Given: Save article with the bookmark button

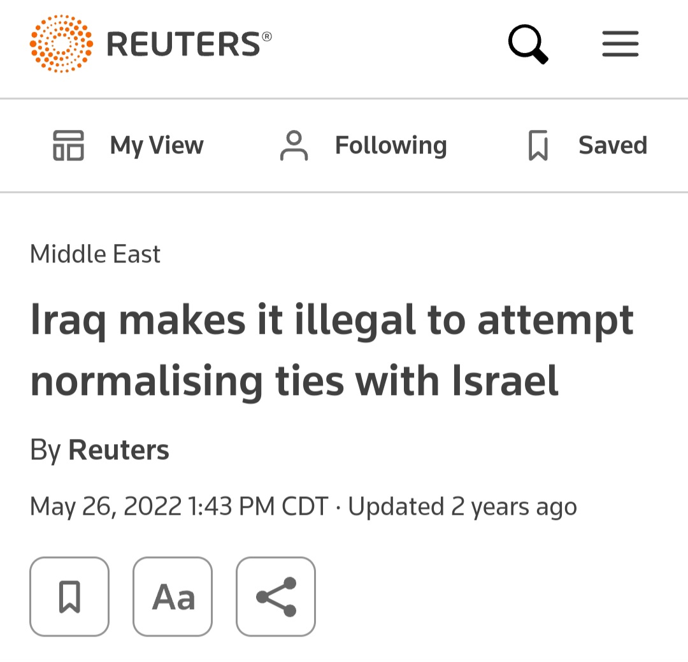Looking at the screenshot, I should 69,596.
